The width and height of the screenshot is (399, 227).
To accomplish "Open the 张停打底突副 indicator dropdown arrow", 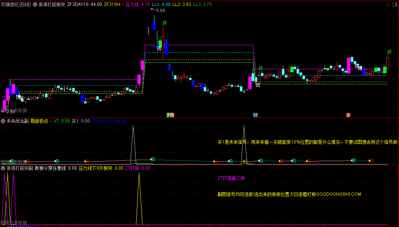I will tap(3, 168).
